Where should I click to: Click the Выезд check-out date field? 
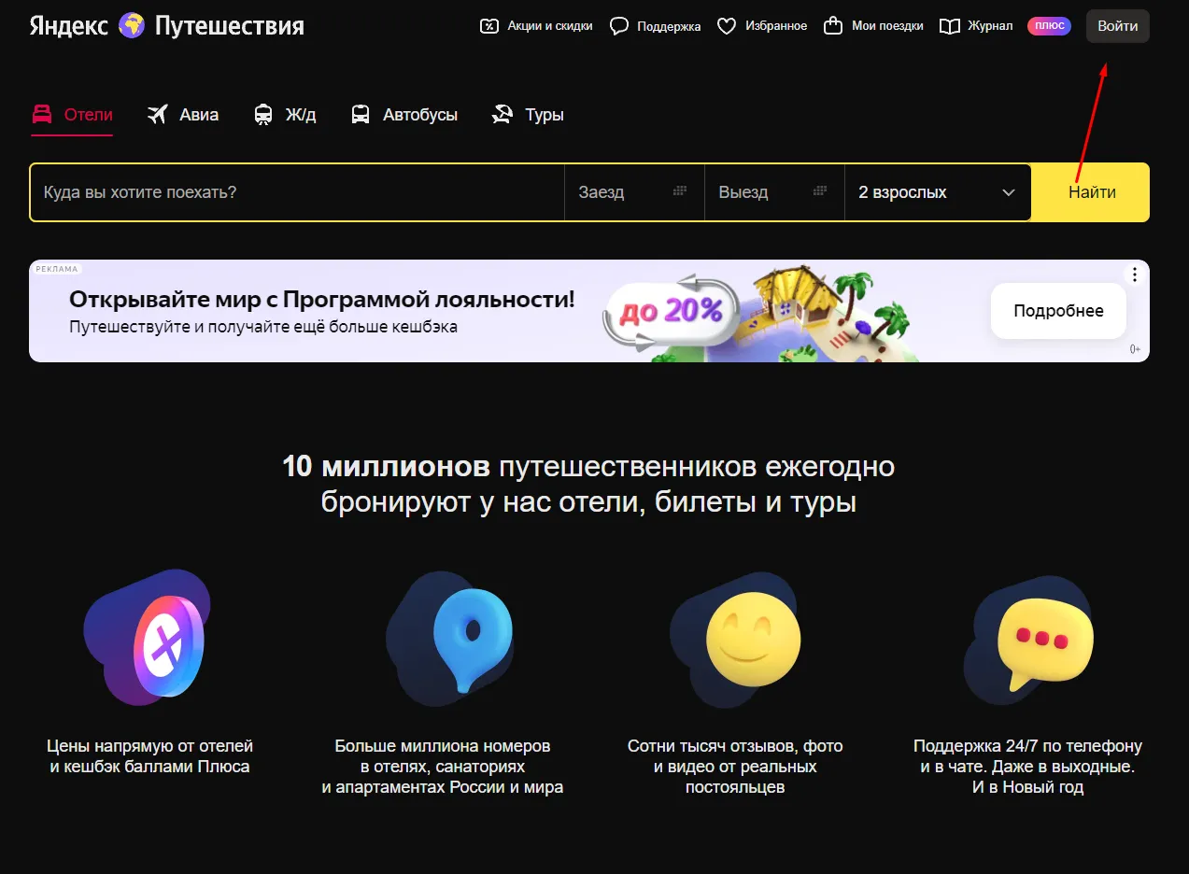click(x=774, y=192)
